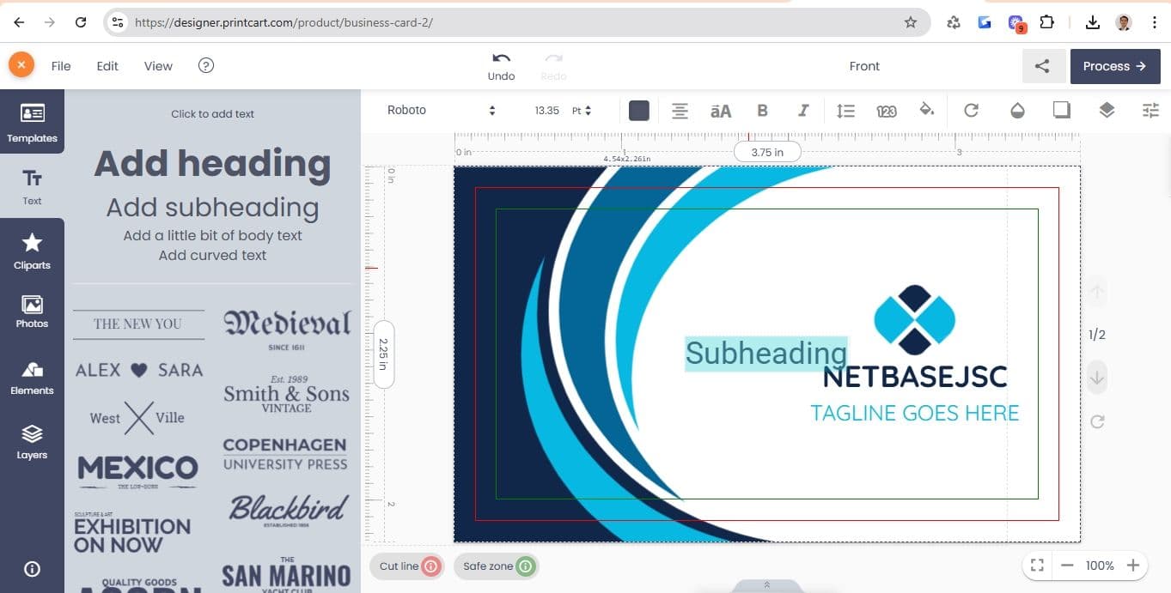The height and width of the screenshot is (593, 1171).
Task: Select the Exhibition On Now template
Action: 132,533
